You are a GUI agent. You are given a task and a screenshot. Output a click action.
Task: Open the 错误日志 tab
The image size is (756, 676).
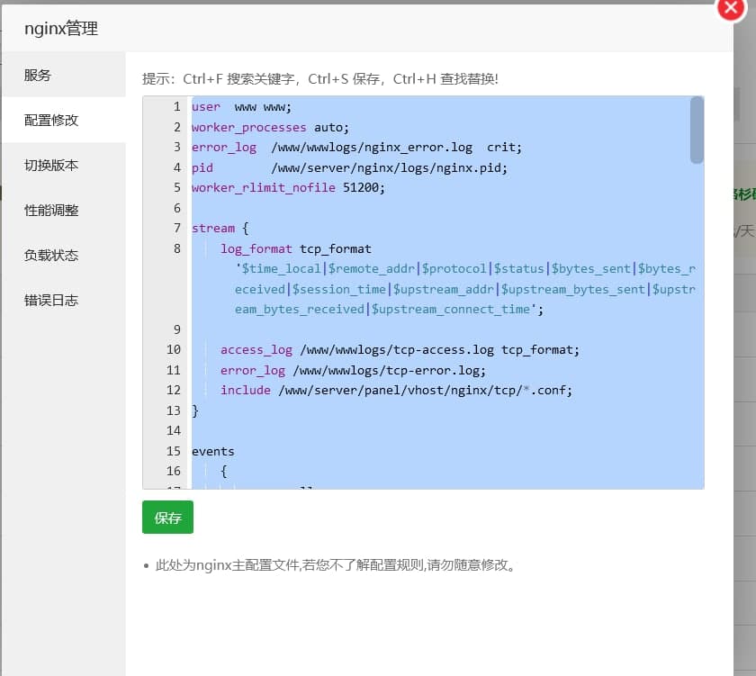coord(64,301)
